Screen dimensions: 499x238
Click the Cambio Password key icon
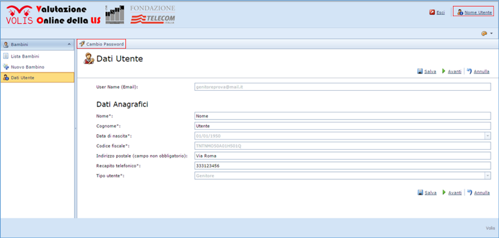coord(82,44)
